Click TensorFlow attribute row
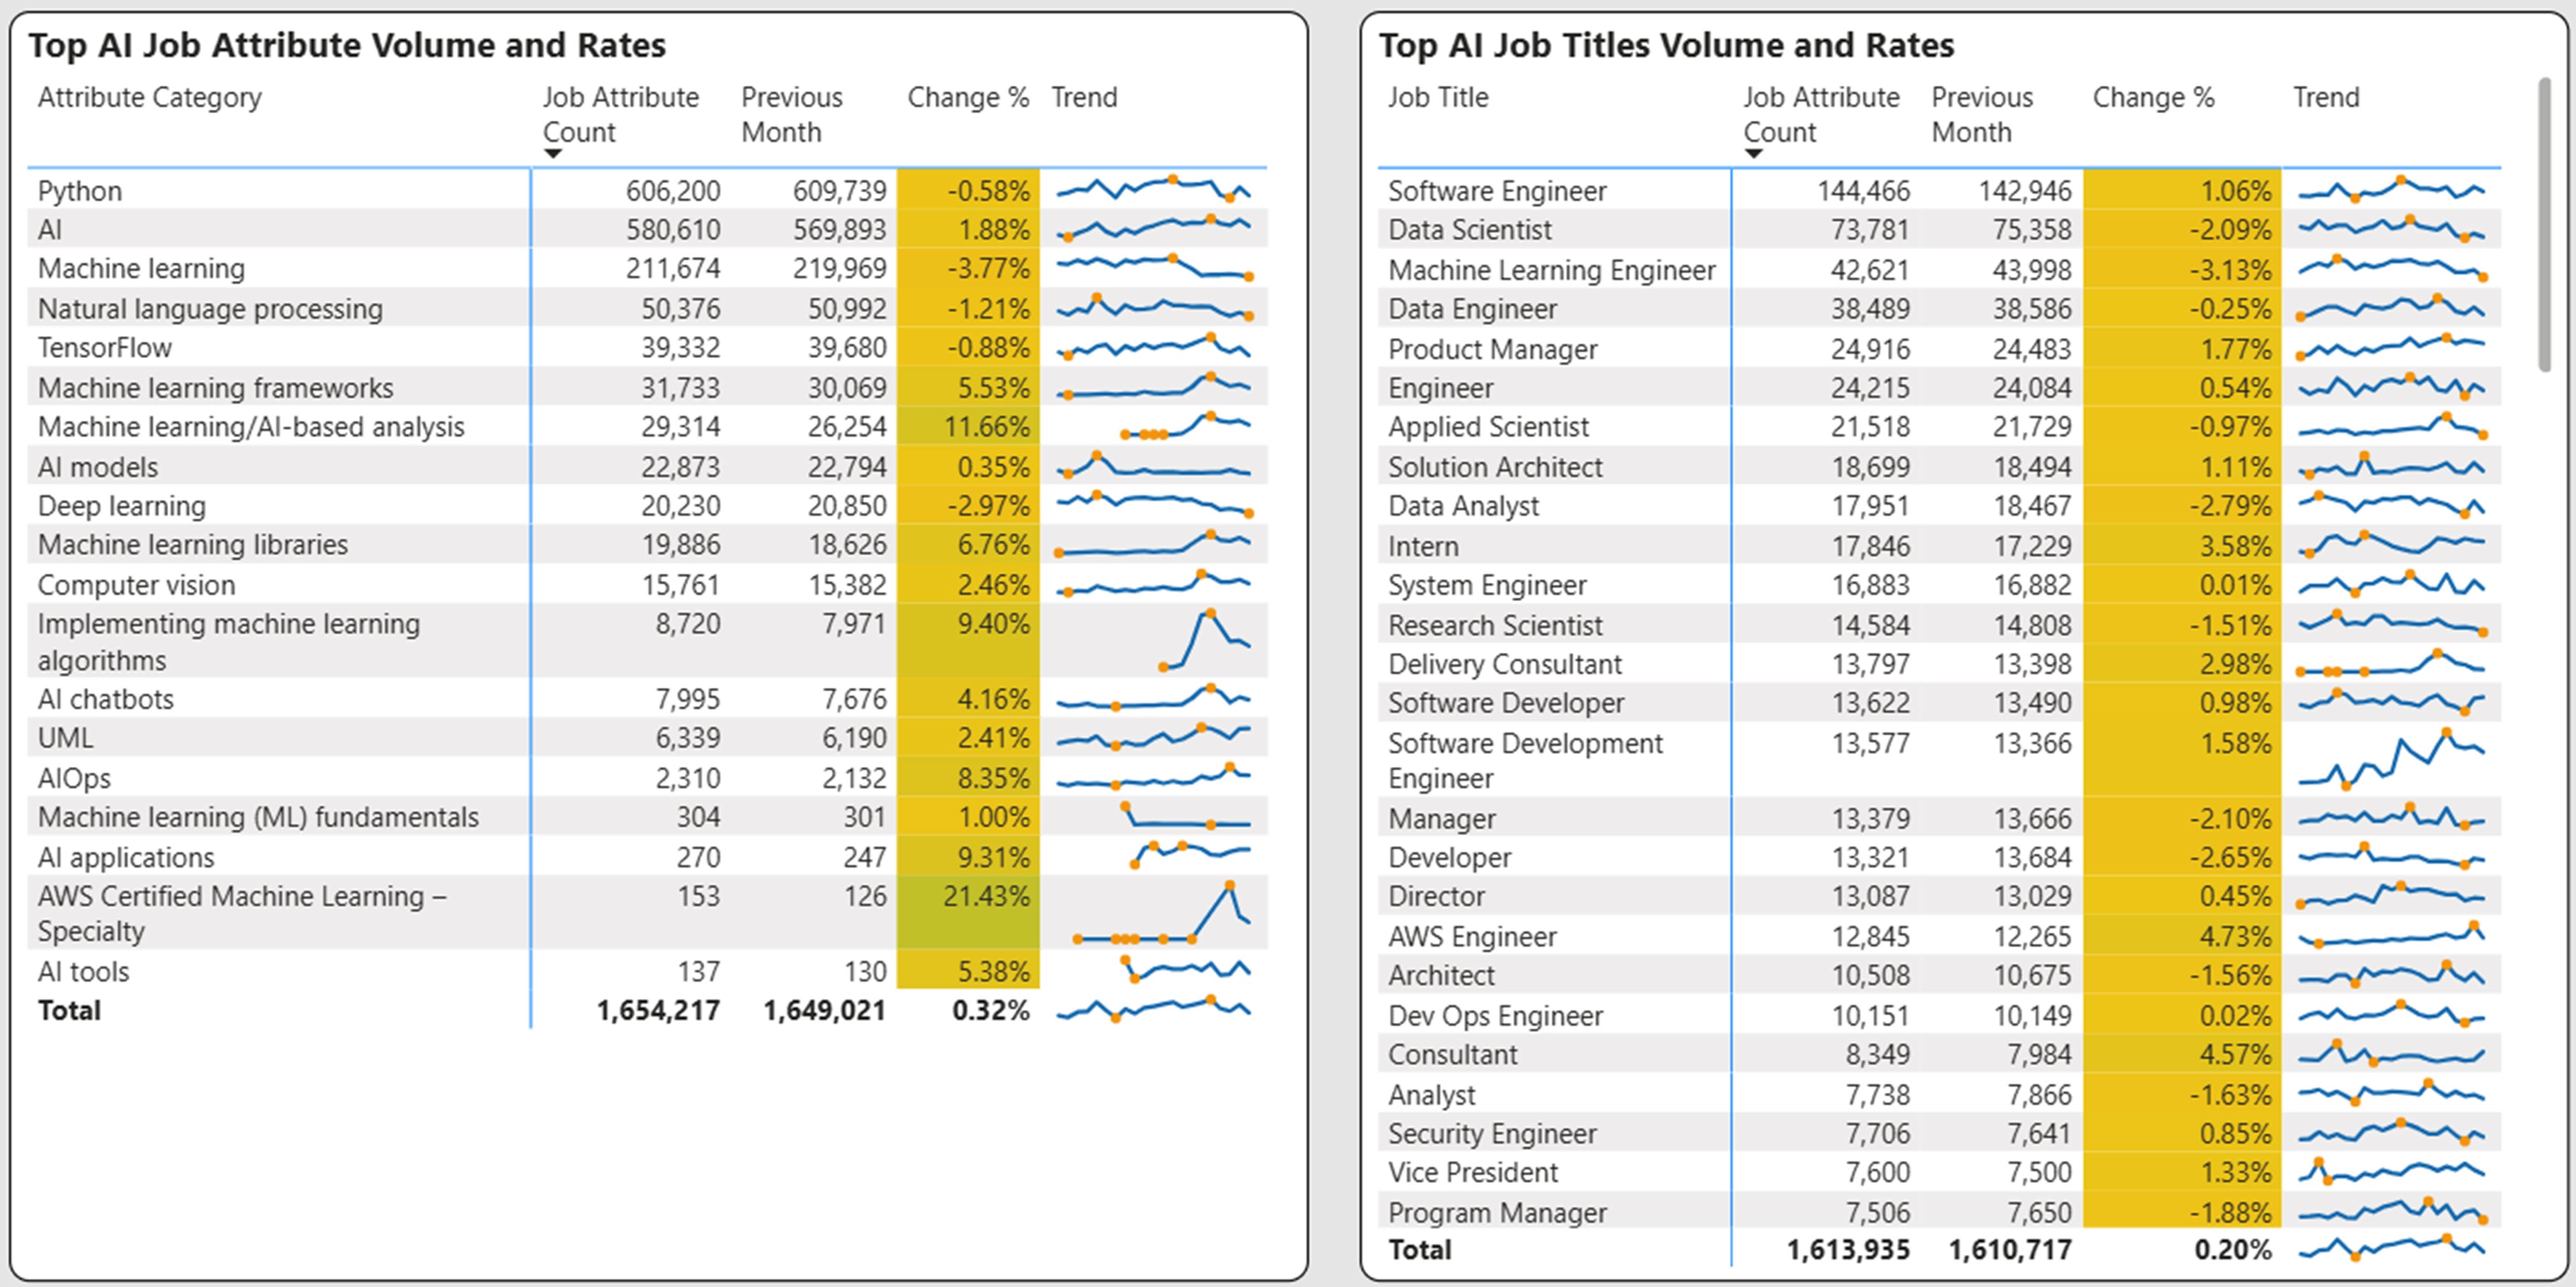The width and height of the screenshot is (2576, 1287). pos(105,348)
